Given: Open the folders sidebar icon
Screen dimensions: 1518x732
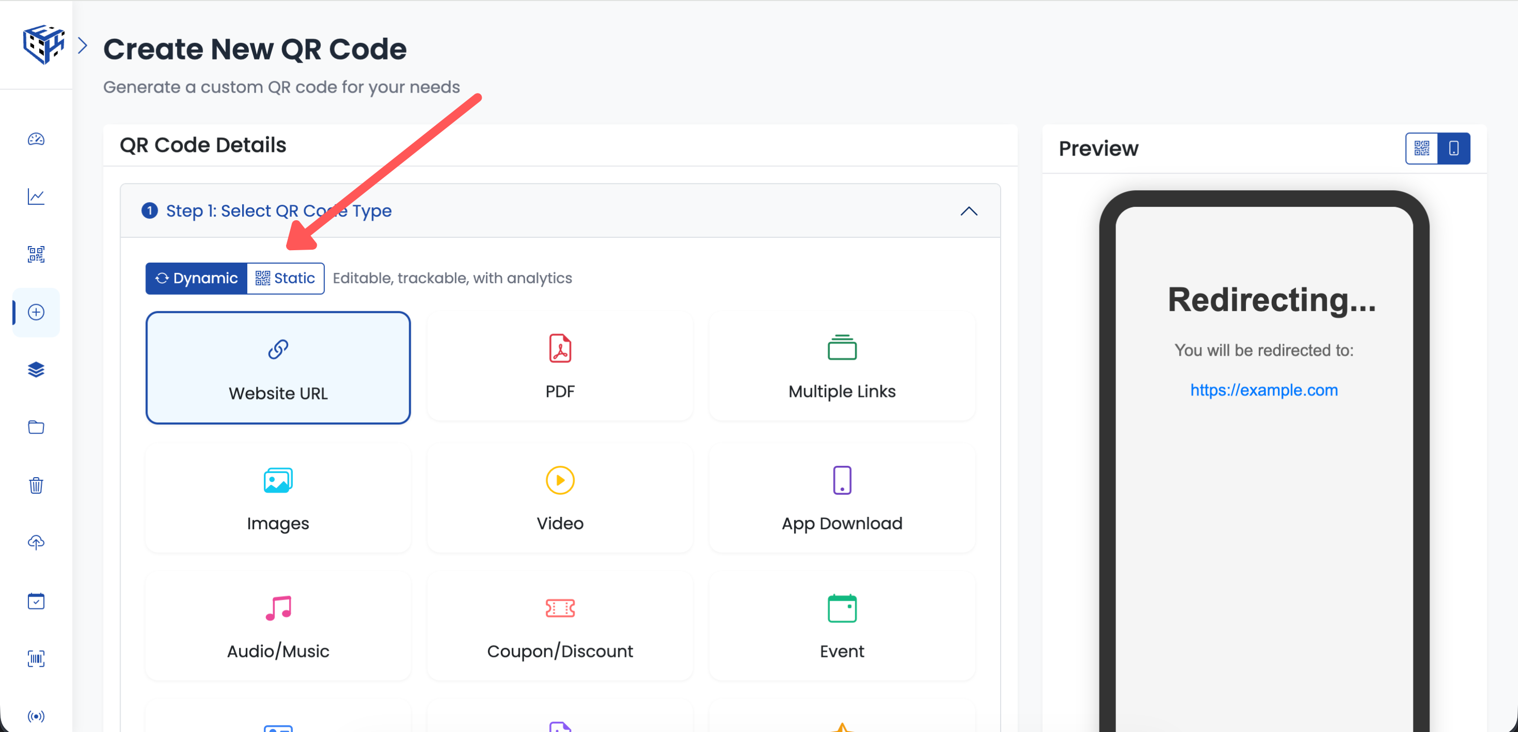Looking at the screenshot, I should click(x=36, y=428).
